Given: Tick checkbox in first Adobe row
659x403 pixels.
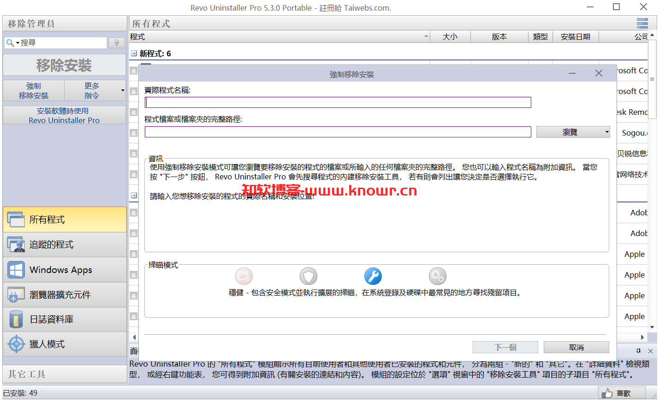Looking at the screenshot, I should click(134, 213).
